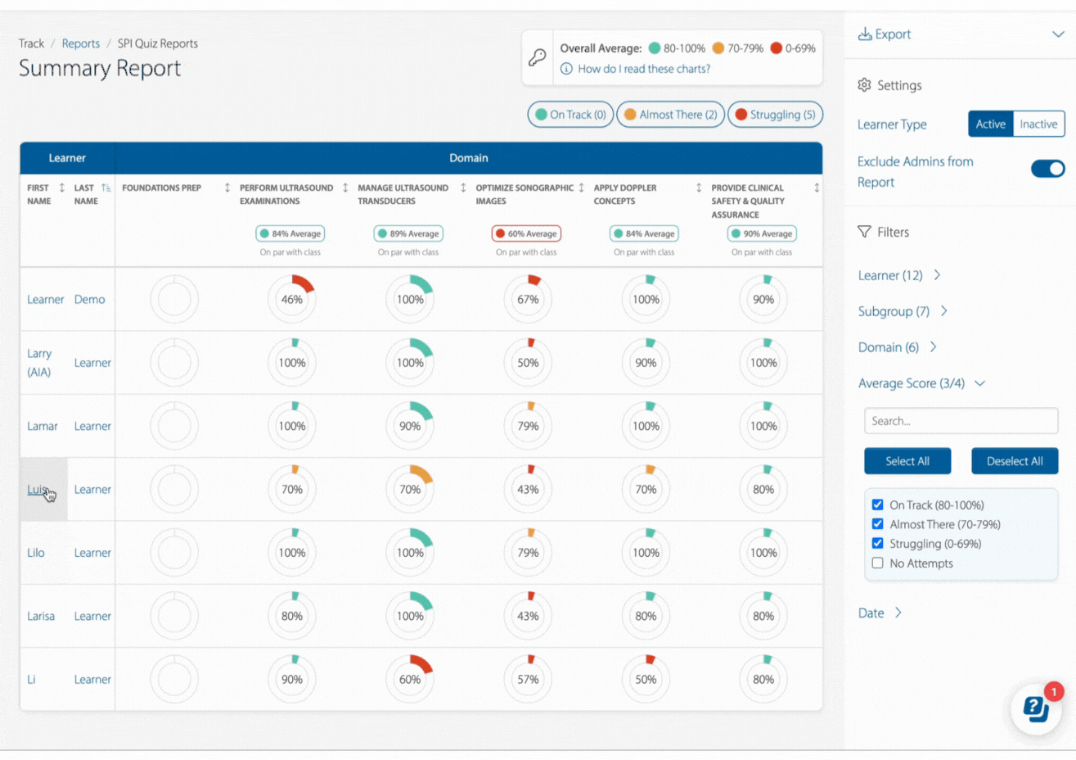Click the average score Search field
The width and height of the screenshot is (1076, 760).
click(961, 421)
